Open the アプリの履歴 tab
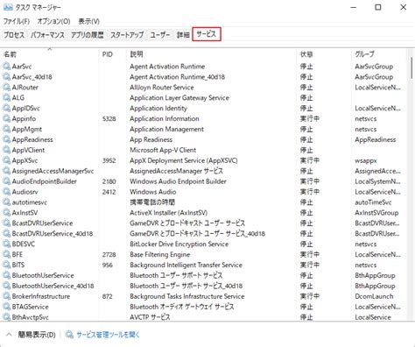The image size is (415, 347). click(88, 35)
